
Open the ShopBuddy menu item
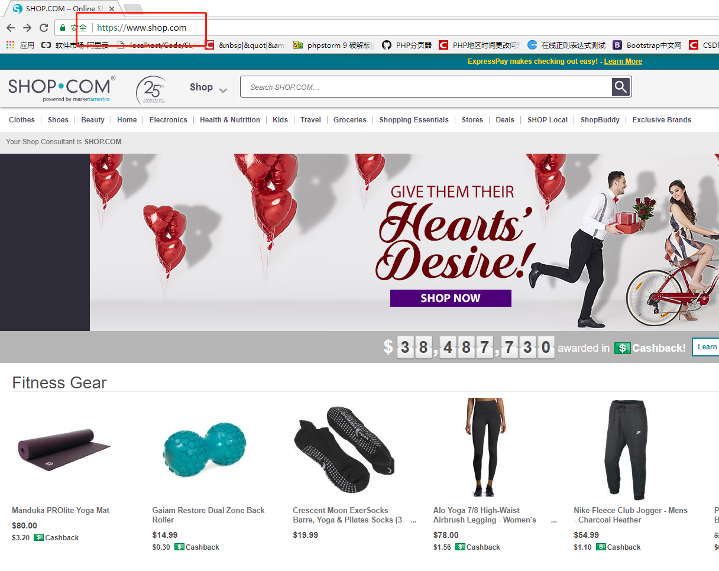[x=600, y=120]
